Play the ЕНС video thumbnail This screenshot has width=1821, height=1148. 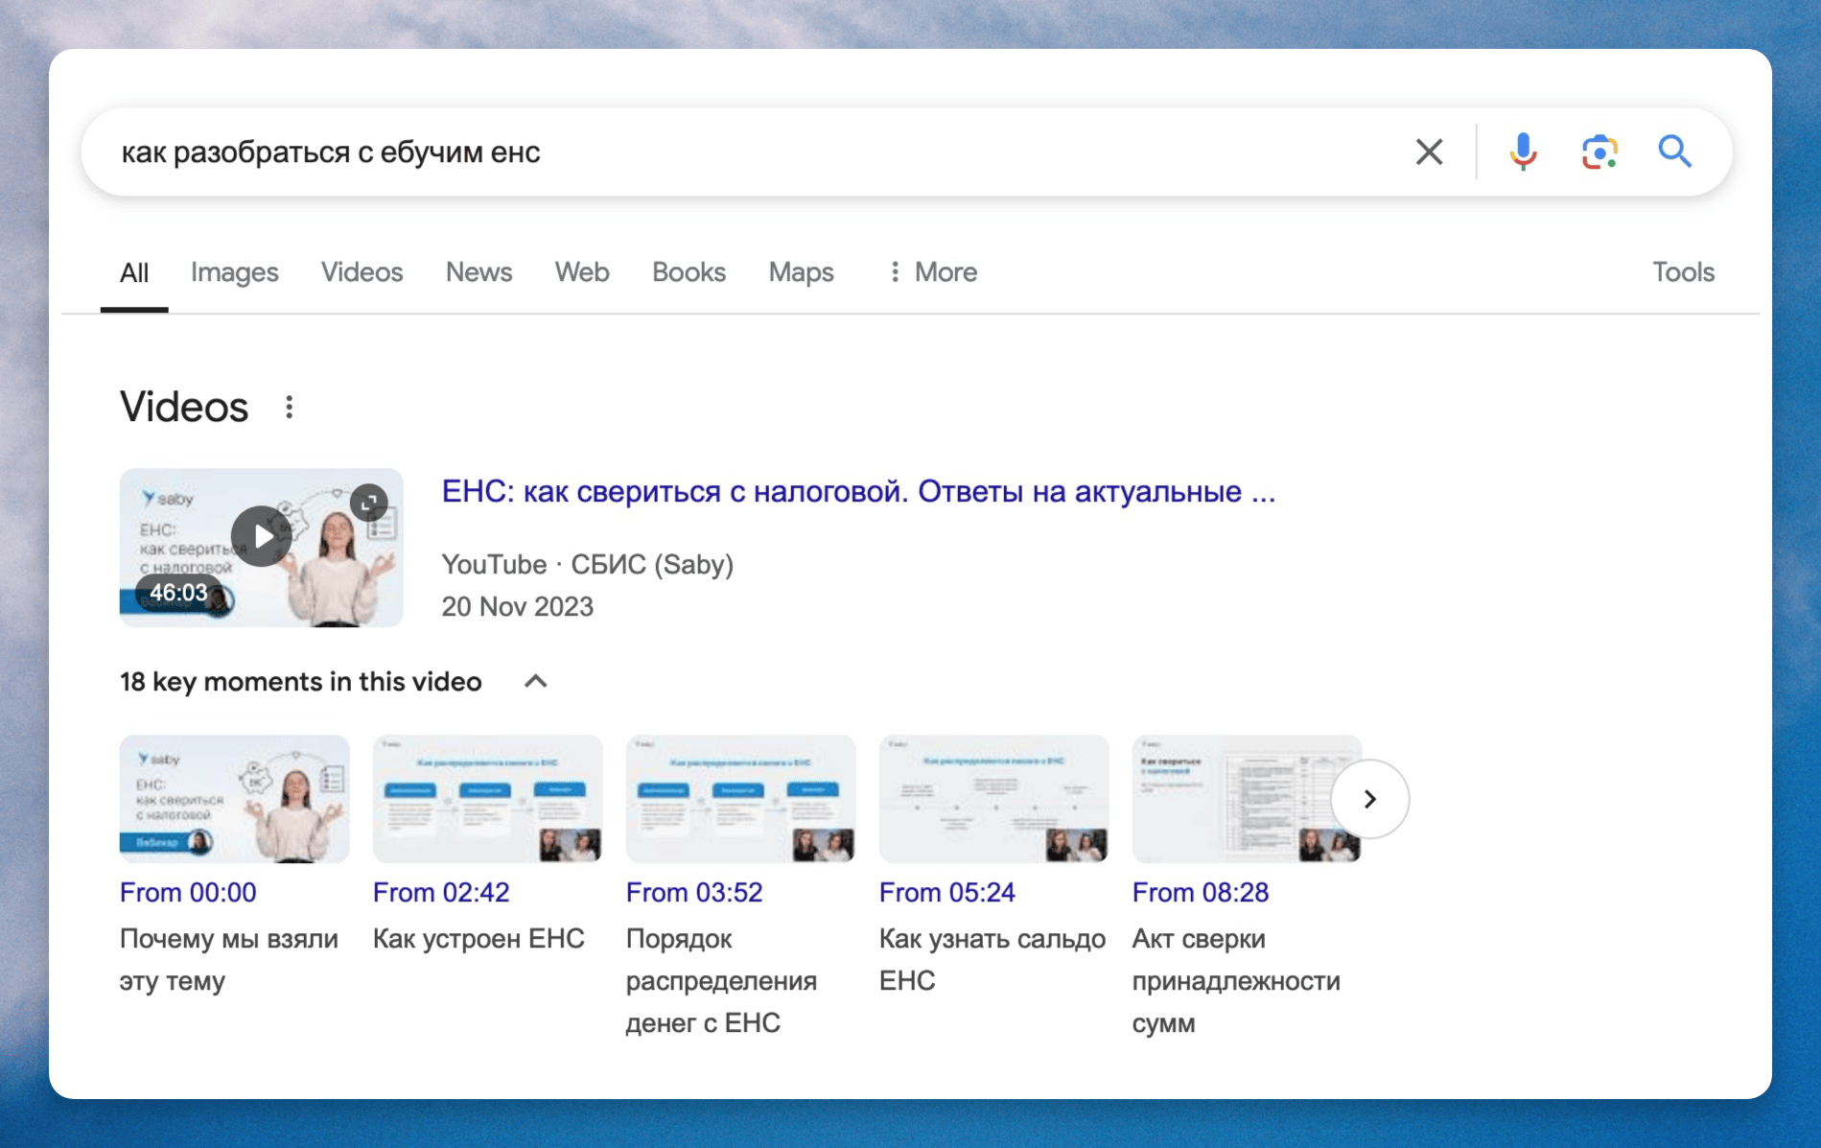point(261,537)
